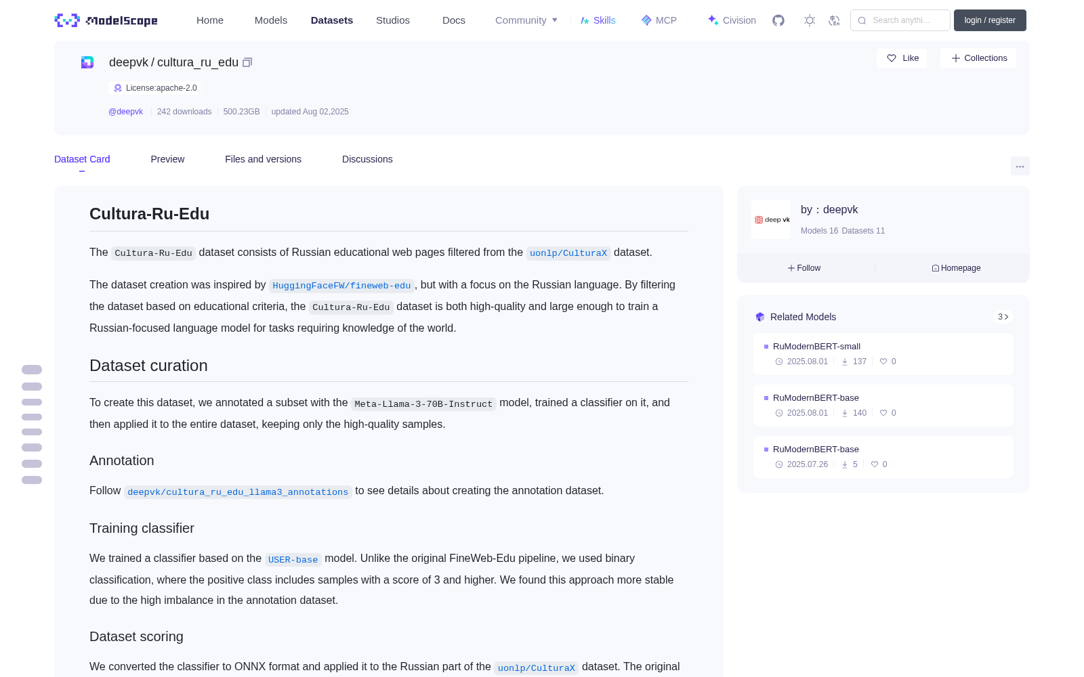Toggle light/dark theme sun icon

tap(810, 20)
